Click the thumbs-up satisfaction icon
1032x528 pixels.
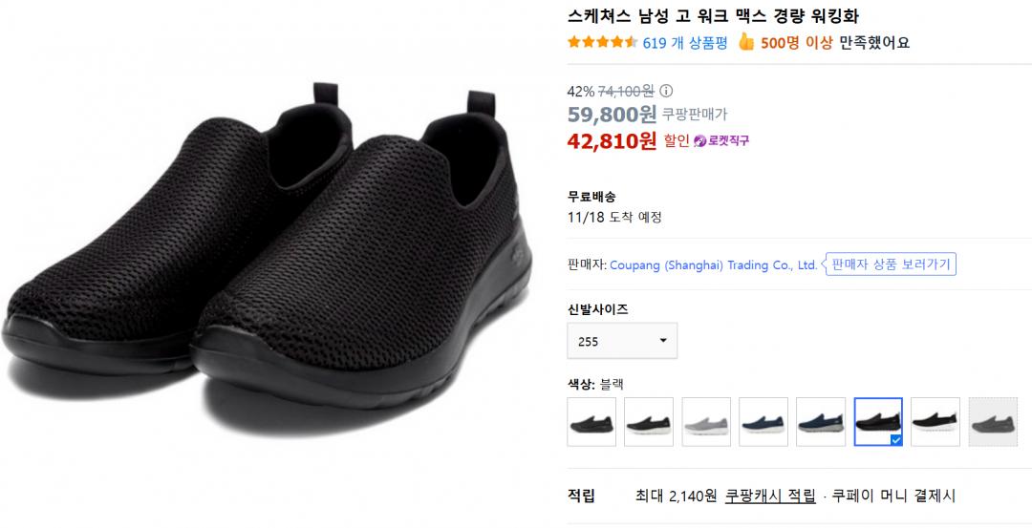click(746, 42)
